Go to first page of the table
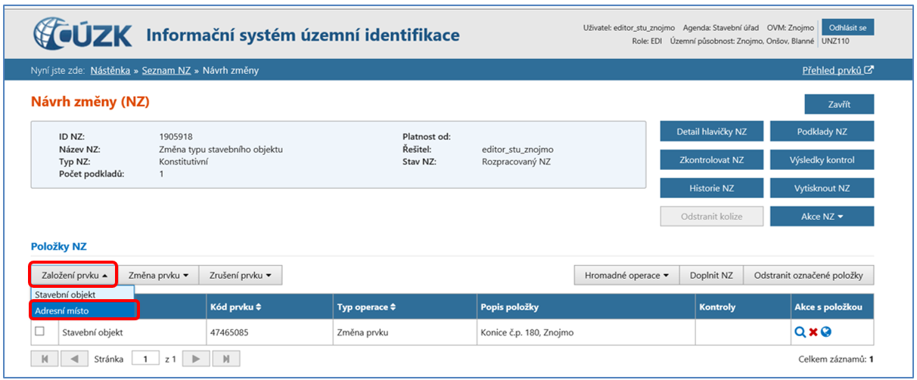Image resolution: width=917 pixels, height=380 pixels. pyautogui.click(x=45, y=359)
